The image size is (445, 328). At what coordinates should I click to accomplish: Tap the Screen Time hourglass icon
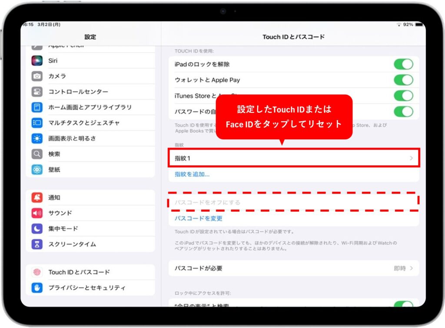coord(37,244)
